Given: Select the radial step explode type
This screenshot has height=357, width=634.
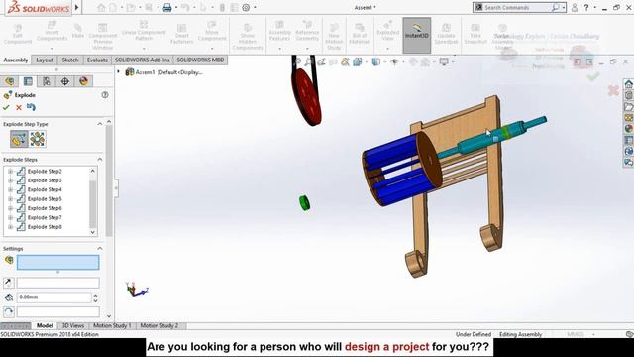Looking at the screenshot, I should coord(38,139).
